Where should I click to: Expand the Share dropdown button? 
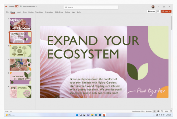169,11
